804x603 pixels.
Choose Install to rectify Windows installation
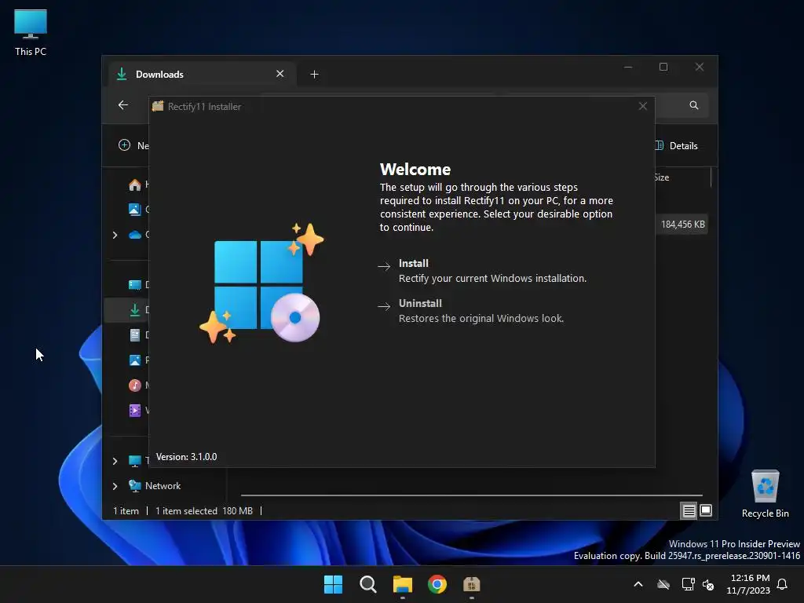482,271
